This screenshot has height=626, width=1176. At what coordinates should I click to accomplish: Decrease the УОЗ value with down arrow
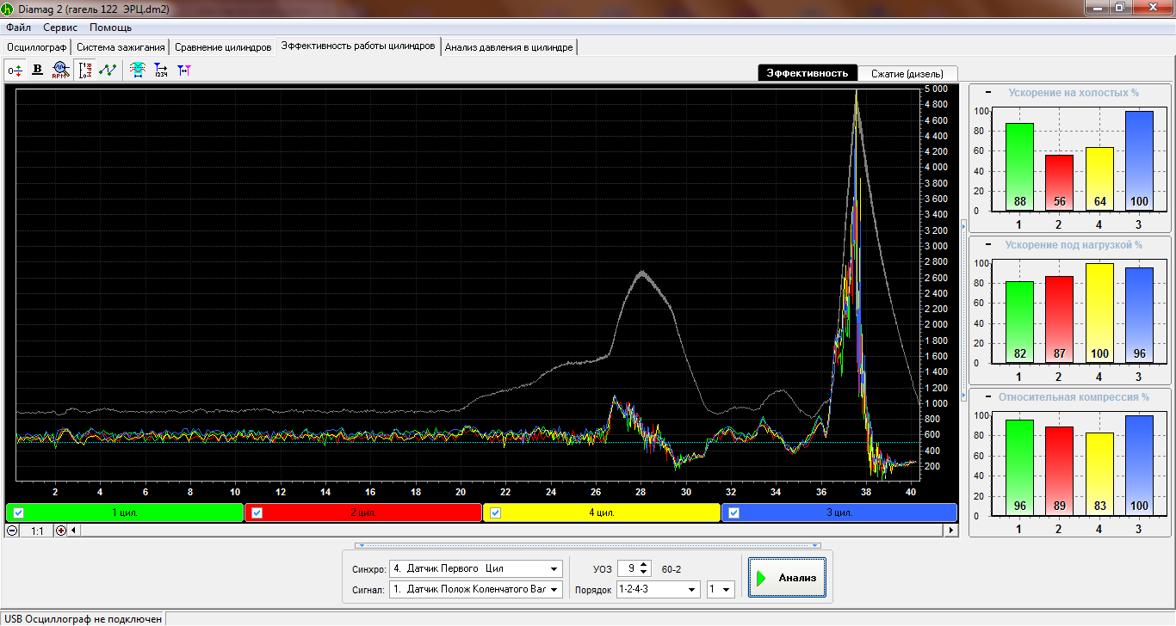click(645, 573)
